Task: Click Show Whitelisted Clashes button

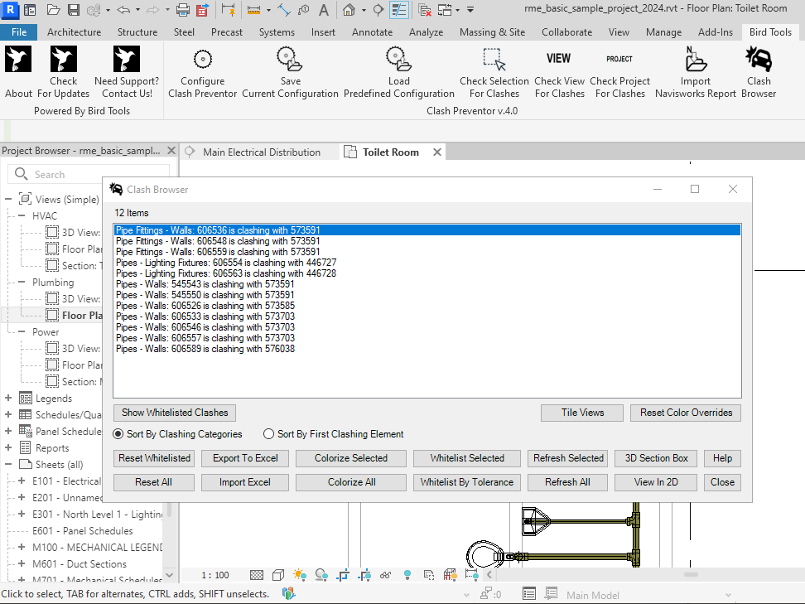Action: click(x=175, y=413)
